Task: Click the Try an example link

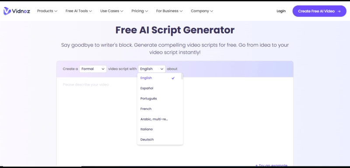Action: click(x=271, y=166)
